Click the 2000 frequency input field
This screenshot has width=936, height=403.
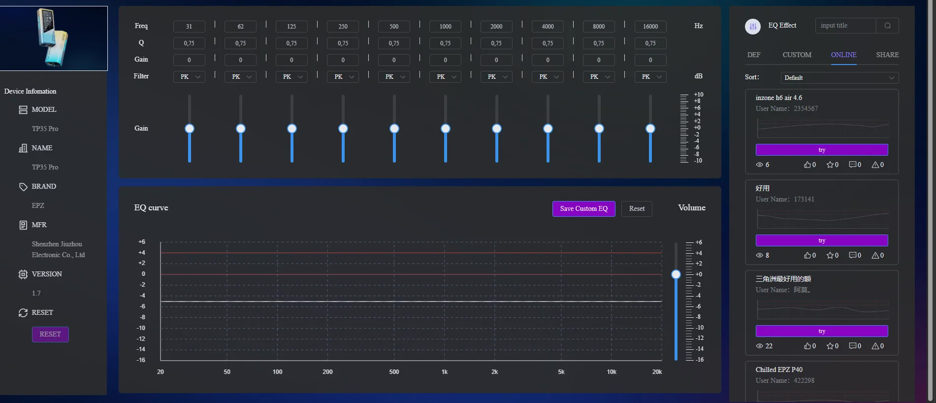[x=496, y=27]
